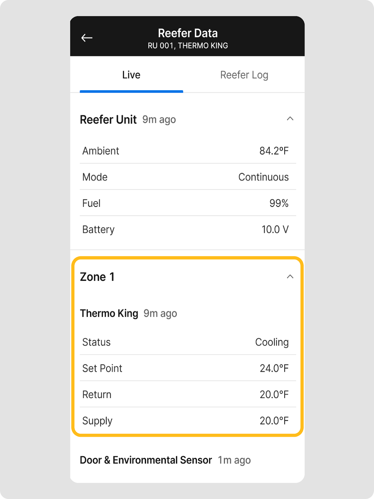Tap the Mode Continuous row
The width and height of the screenshot is (374, 499).
pos(187,177)
